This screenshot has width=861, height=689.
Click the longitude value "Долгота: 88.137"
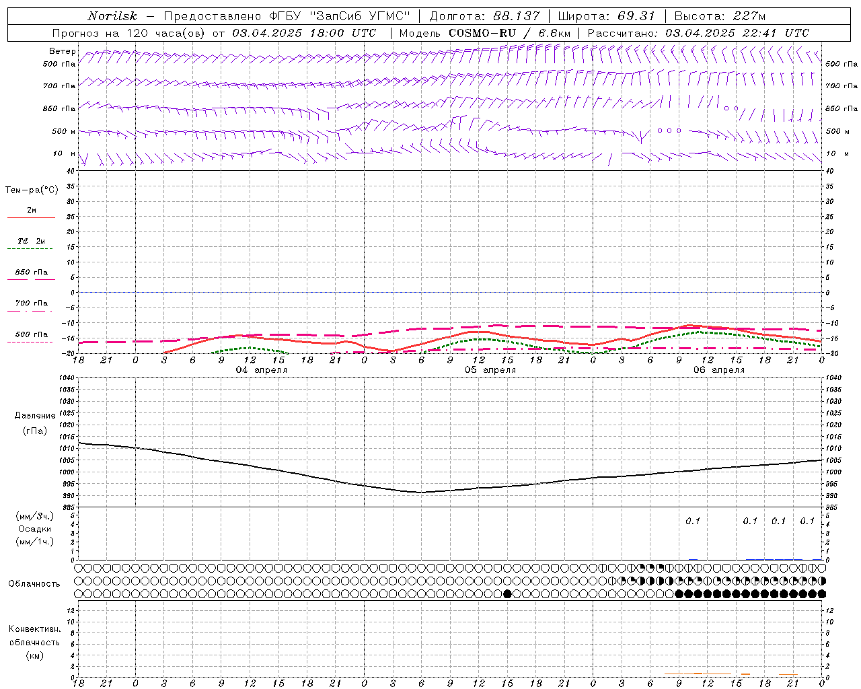click(484, 16)
